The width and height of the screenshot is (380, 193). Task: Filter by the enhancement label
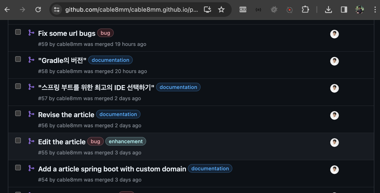click(x=125, y=142)
